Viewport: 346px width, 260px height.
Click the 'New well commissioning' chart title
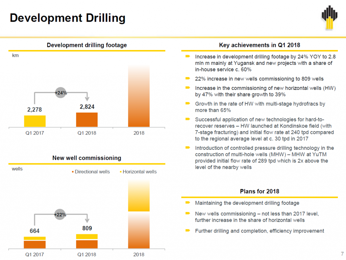pos(87,158)
